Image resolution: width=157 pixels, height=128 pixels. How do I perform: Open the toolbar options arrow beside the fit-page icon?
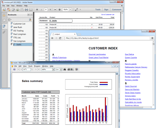(80, 10)
